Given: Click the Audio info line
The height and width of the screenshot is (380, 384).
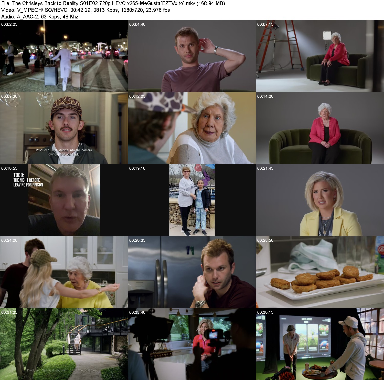Looking at the screenshot, I should [x=40, y=17].
